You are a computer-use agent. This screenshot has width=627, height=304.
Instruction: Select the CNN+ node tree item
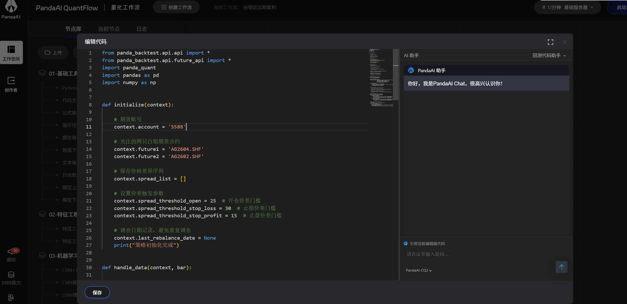tap(69, 270)
